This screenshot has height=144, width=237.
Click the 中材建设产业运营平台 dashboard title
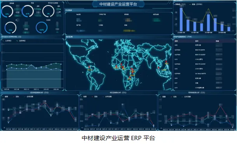118,4
